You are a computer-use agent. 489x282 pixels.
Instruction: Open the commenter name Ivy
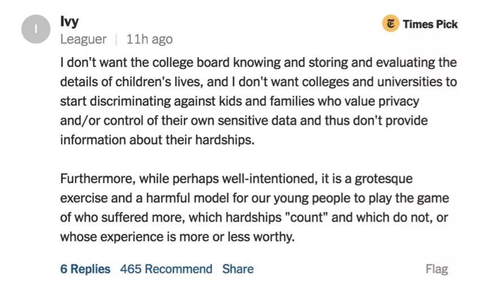coord(70,21)
